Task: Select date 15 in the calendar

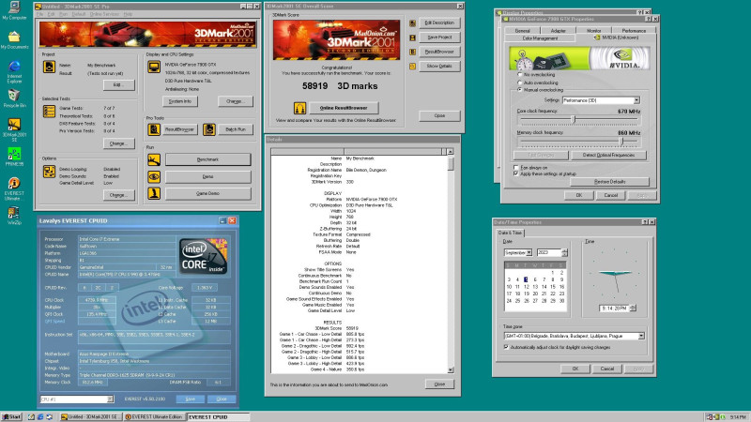Action: pyautogui.click(x=553, y=287)
